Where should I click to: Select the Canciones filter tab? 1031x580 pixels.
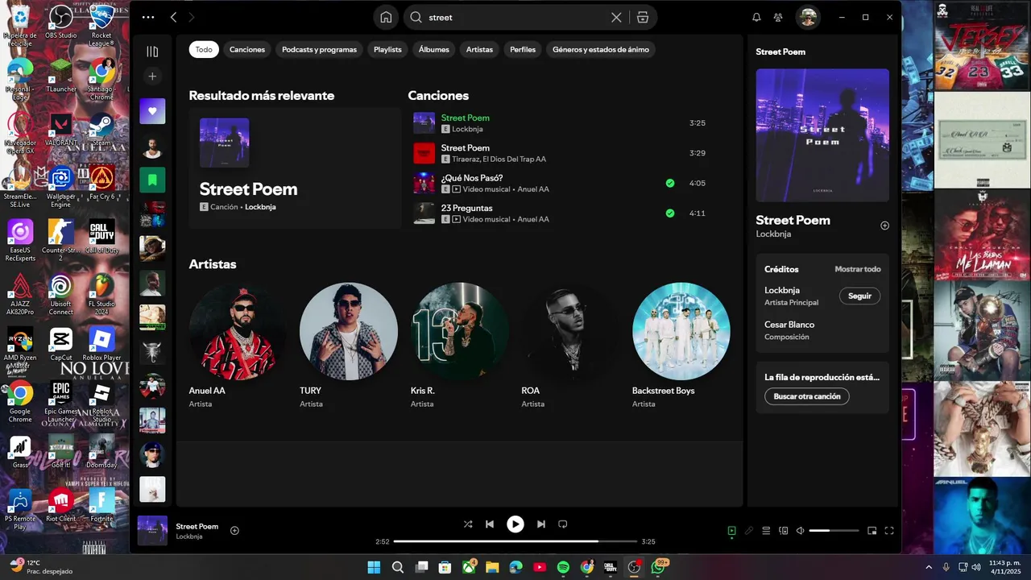[x=247, y=49]
